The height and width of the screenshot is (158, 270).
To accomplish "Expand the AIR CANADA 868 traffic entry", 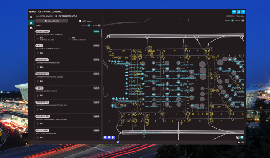I will [x=67, y=120].
